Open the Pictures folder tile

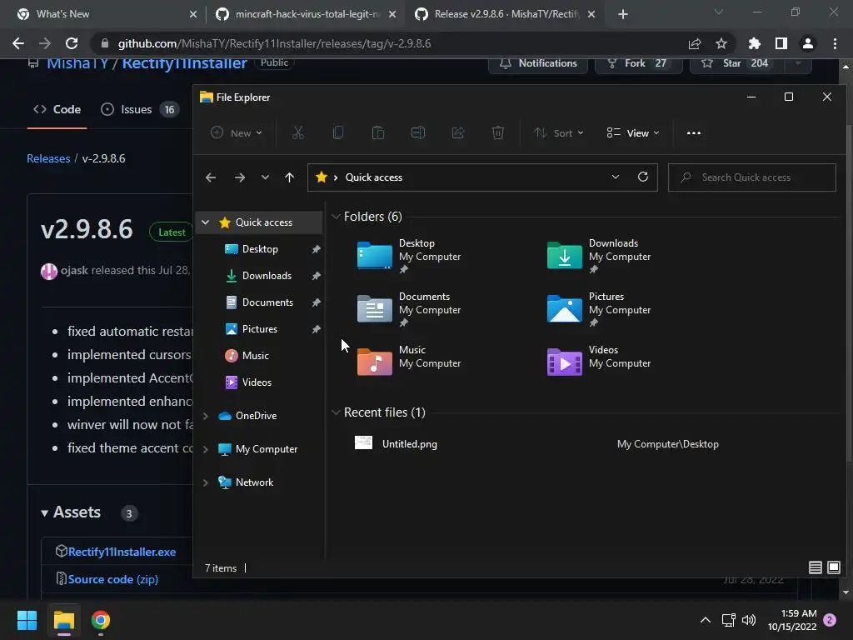tap(599, 309)
